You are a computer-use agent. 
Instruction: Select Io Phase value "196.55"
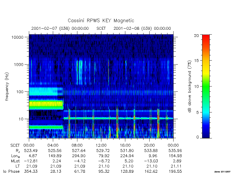click(x=175, y=171)
